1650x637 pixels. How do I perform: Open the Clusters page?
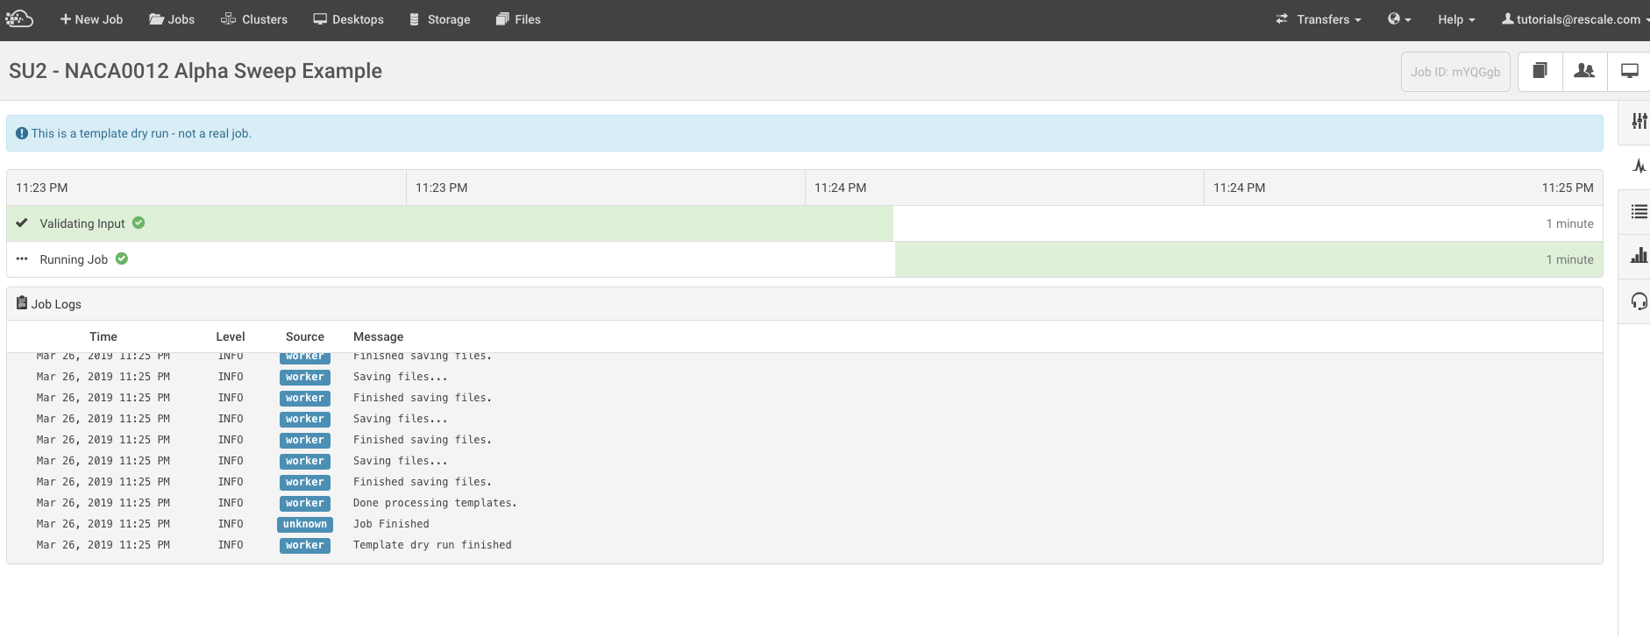(x=254, y=19)
